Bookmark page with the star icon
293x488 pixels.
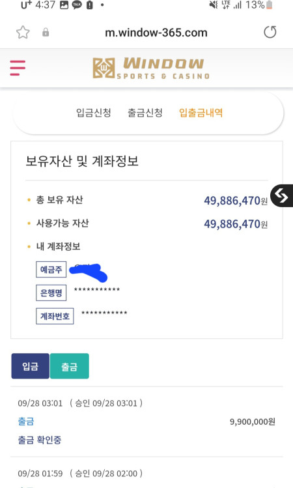23,33
